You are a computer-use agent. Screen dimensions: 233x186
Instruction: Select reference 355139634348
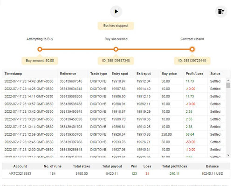coord(71,89)
